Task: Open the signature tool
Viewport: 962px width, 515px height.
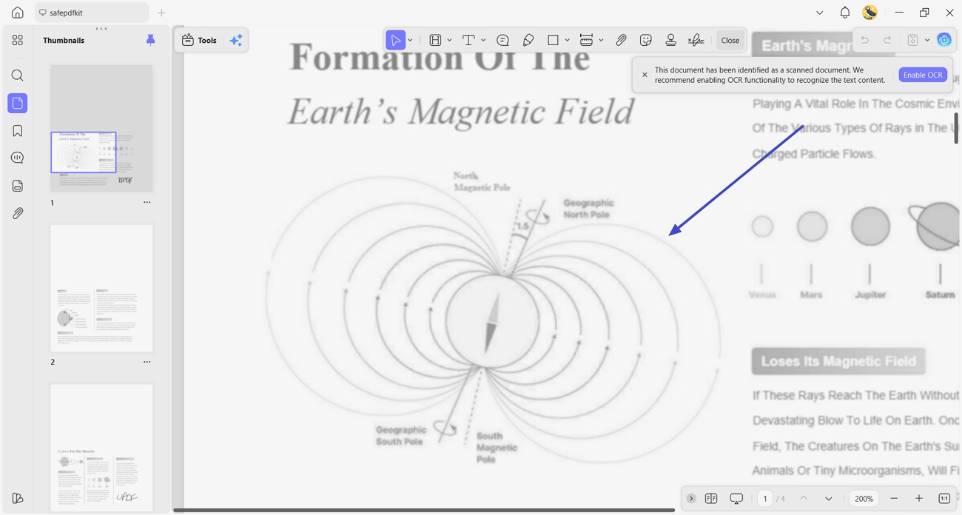Action: [696, 40]
